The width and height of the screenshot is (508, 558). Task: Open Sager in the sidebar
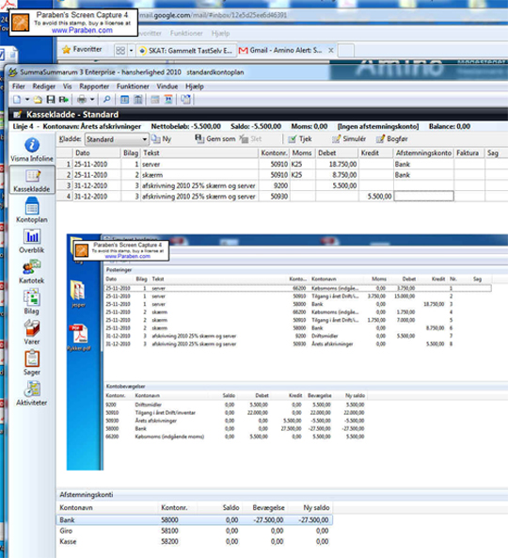32,363
